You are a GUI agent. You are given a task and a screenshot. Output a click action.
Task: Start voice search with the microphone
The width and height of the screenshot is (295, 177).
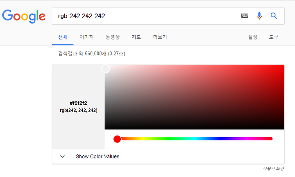click(259, 16)
